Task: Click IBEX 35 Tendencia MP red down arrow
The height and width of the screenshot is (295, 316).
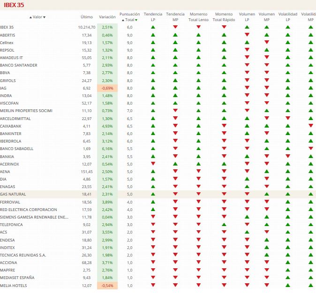Action: [x=175, y=27]
